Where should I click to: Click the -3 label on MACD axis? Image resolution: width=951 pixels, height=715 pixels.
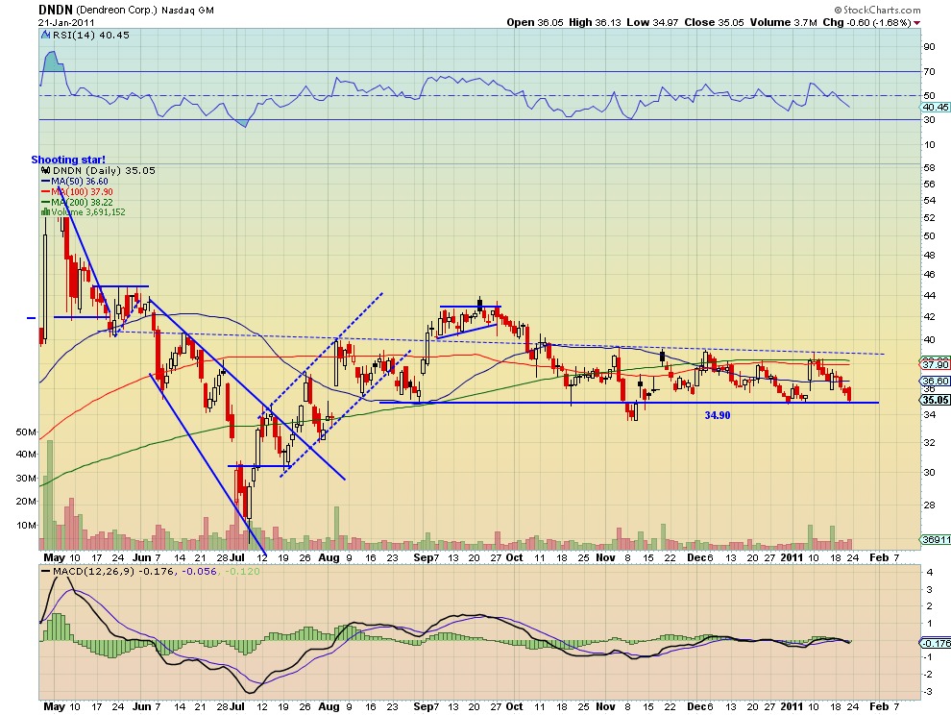[929, 691]
